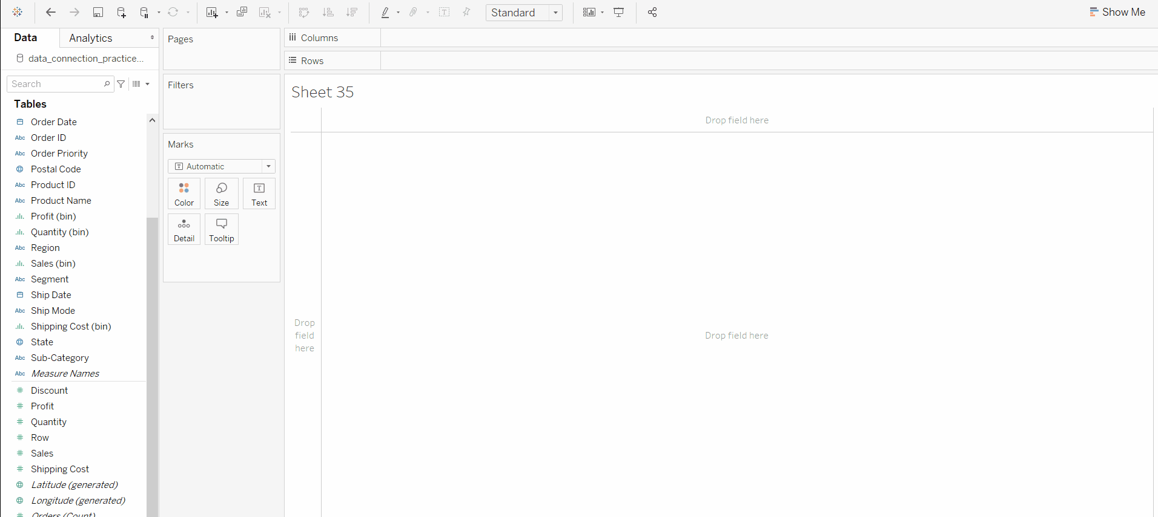
Task: Create a new worksheet from toolbar
Action: click(x=211, y=12)
